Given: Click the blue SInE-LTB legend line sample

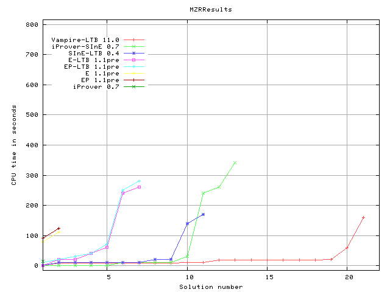Looking at the screenshot, I should [134, 53].
